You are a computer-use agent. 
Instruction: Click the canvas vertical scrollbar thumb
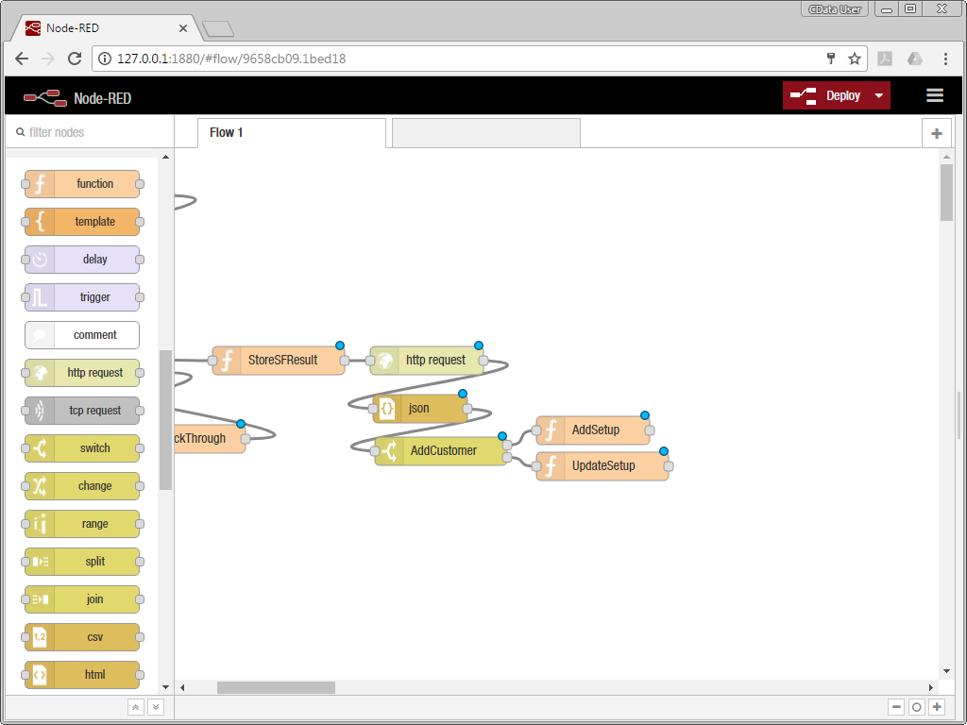coord(946,193)
